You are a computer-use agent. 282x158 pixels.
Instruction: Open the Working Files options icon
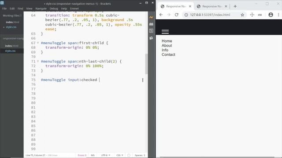pos(21,16)
